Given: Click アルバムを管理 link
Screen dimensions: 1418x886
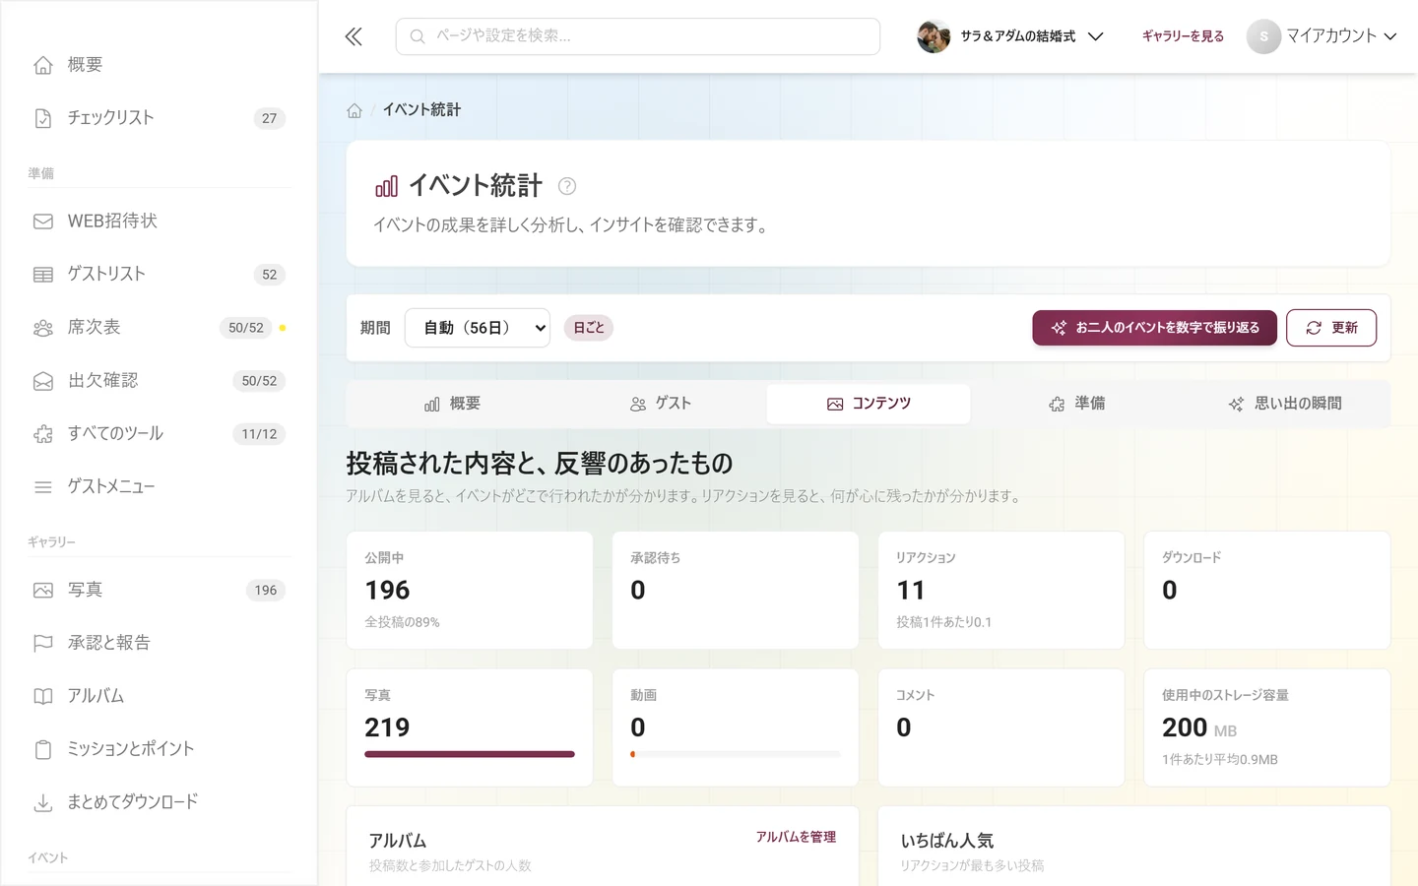Looking at the screenshot, I should click(x=796, y=837).
